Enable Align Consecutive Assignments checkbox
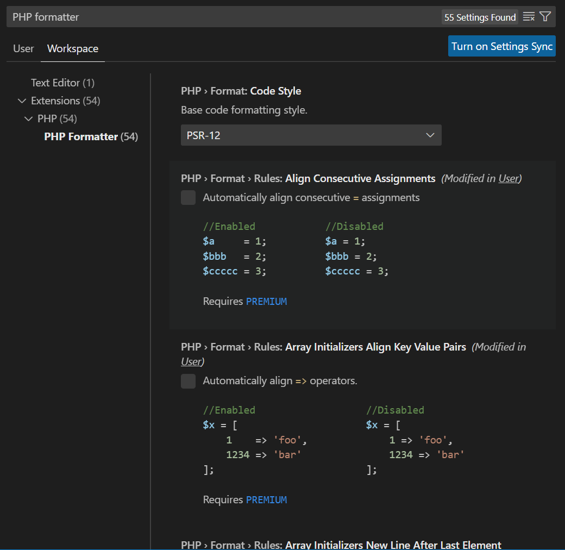 (188, 198)
